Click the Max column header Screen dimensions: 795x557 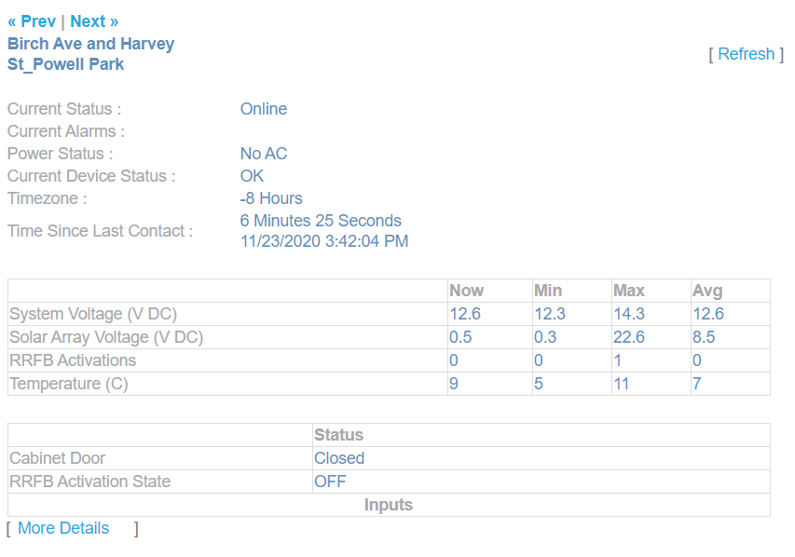pyautogui.click(x=629, y=291)
